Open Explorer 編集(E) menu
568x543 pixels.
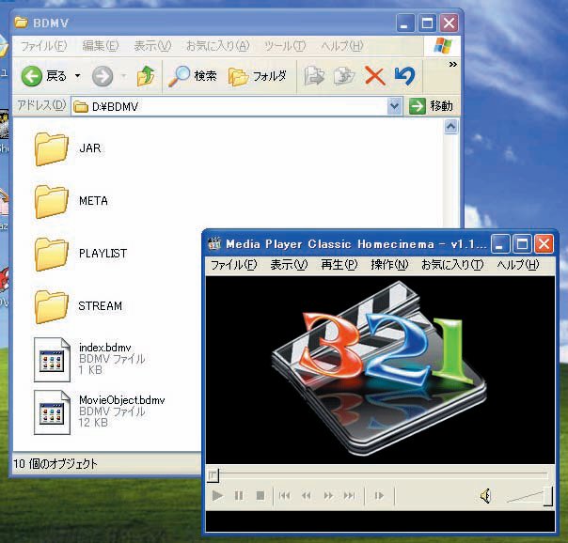pyautogui.click(x=101, y=46)
